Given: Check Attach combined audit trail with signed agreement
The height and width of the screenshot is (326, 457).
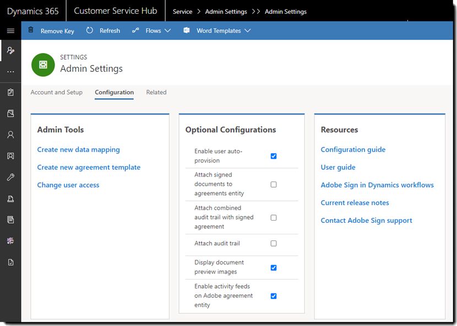Looking at the screenshot, I should tap(274, 218).
